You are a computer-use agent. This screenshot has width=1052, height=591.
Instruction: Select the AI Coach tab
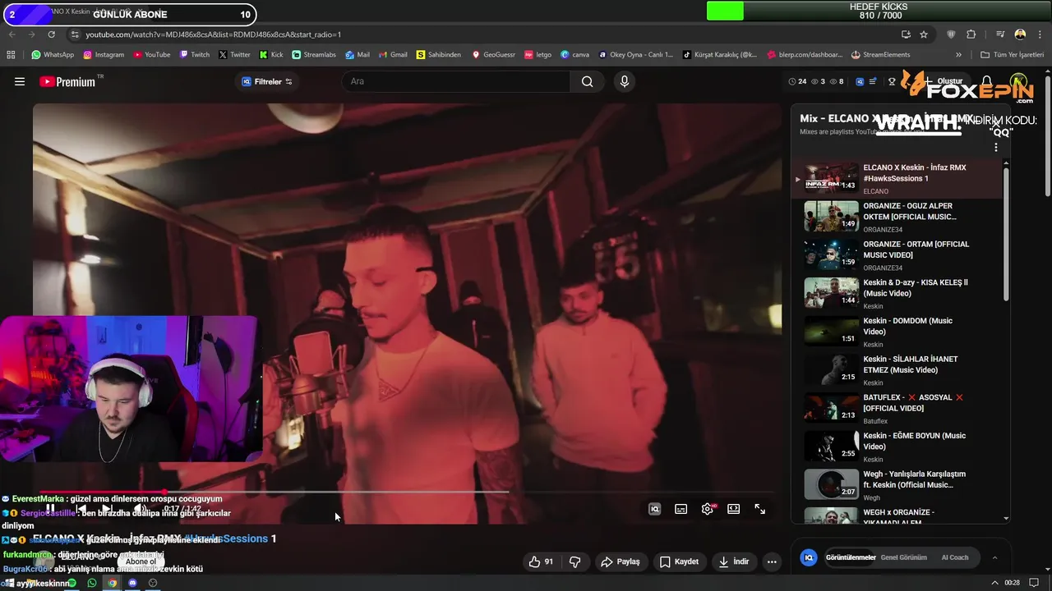coord(955,557)
